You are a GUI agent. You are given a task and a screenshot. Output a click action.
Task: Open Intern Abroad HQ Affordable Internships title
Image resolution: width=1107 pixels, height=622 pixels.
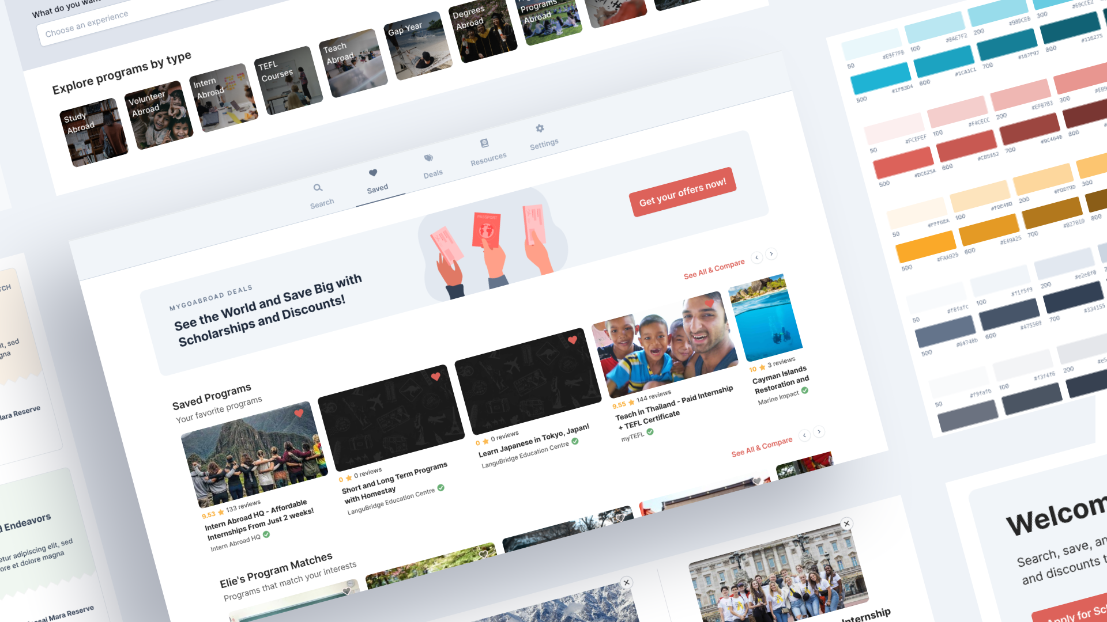259,520
